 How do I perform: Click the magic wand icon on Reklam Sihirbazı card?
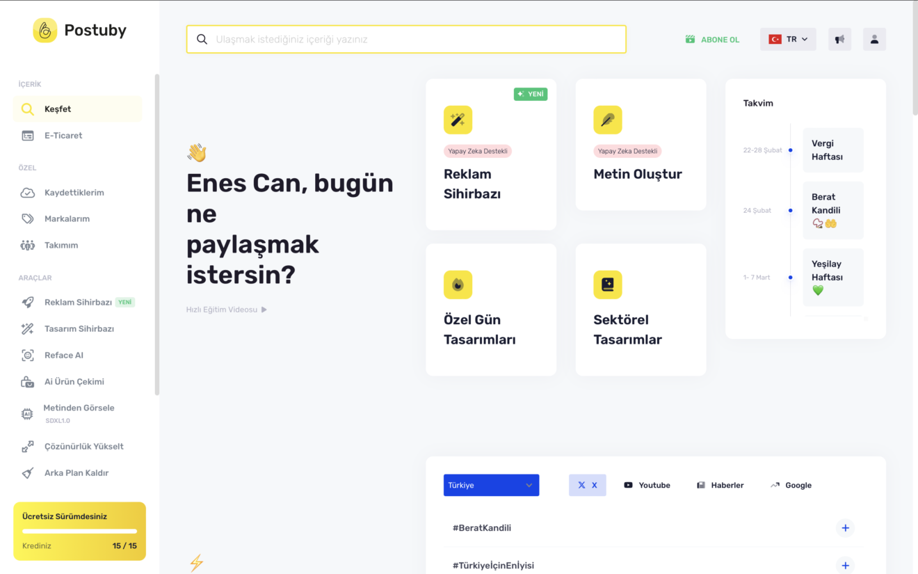click(458, 120)
